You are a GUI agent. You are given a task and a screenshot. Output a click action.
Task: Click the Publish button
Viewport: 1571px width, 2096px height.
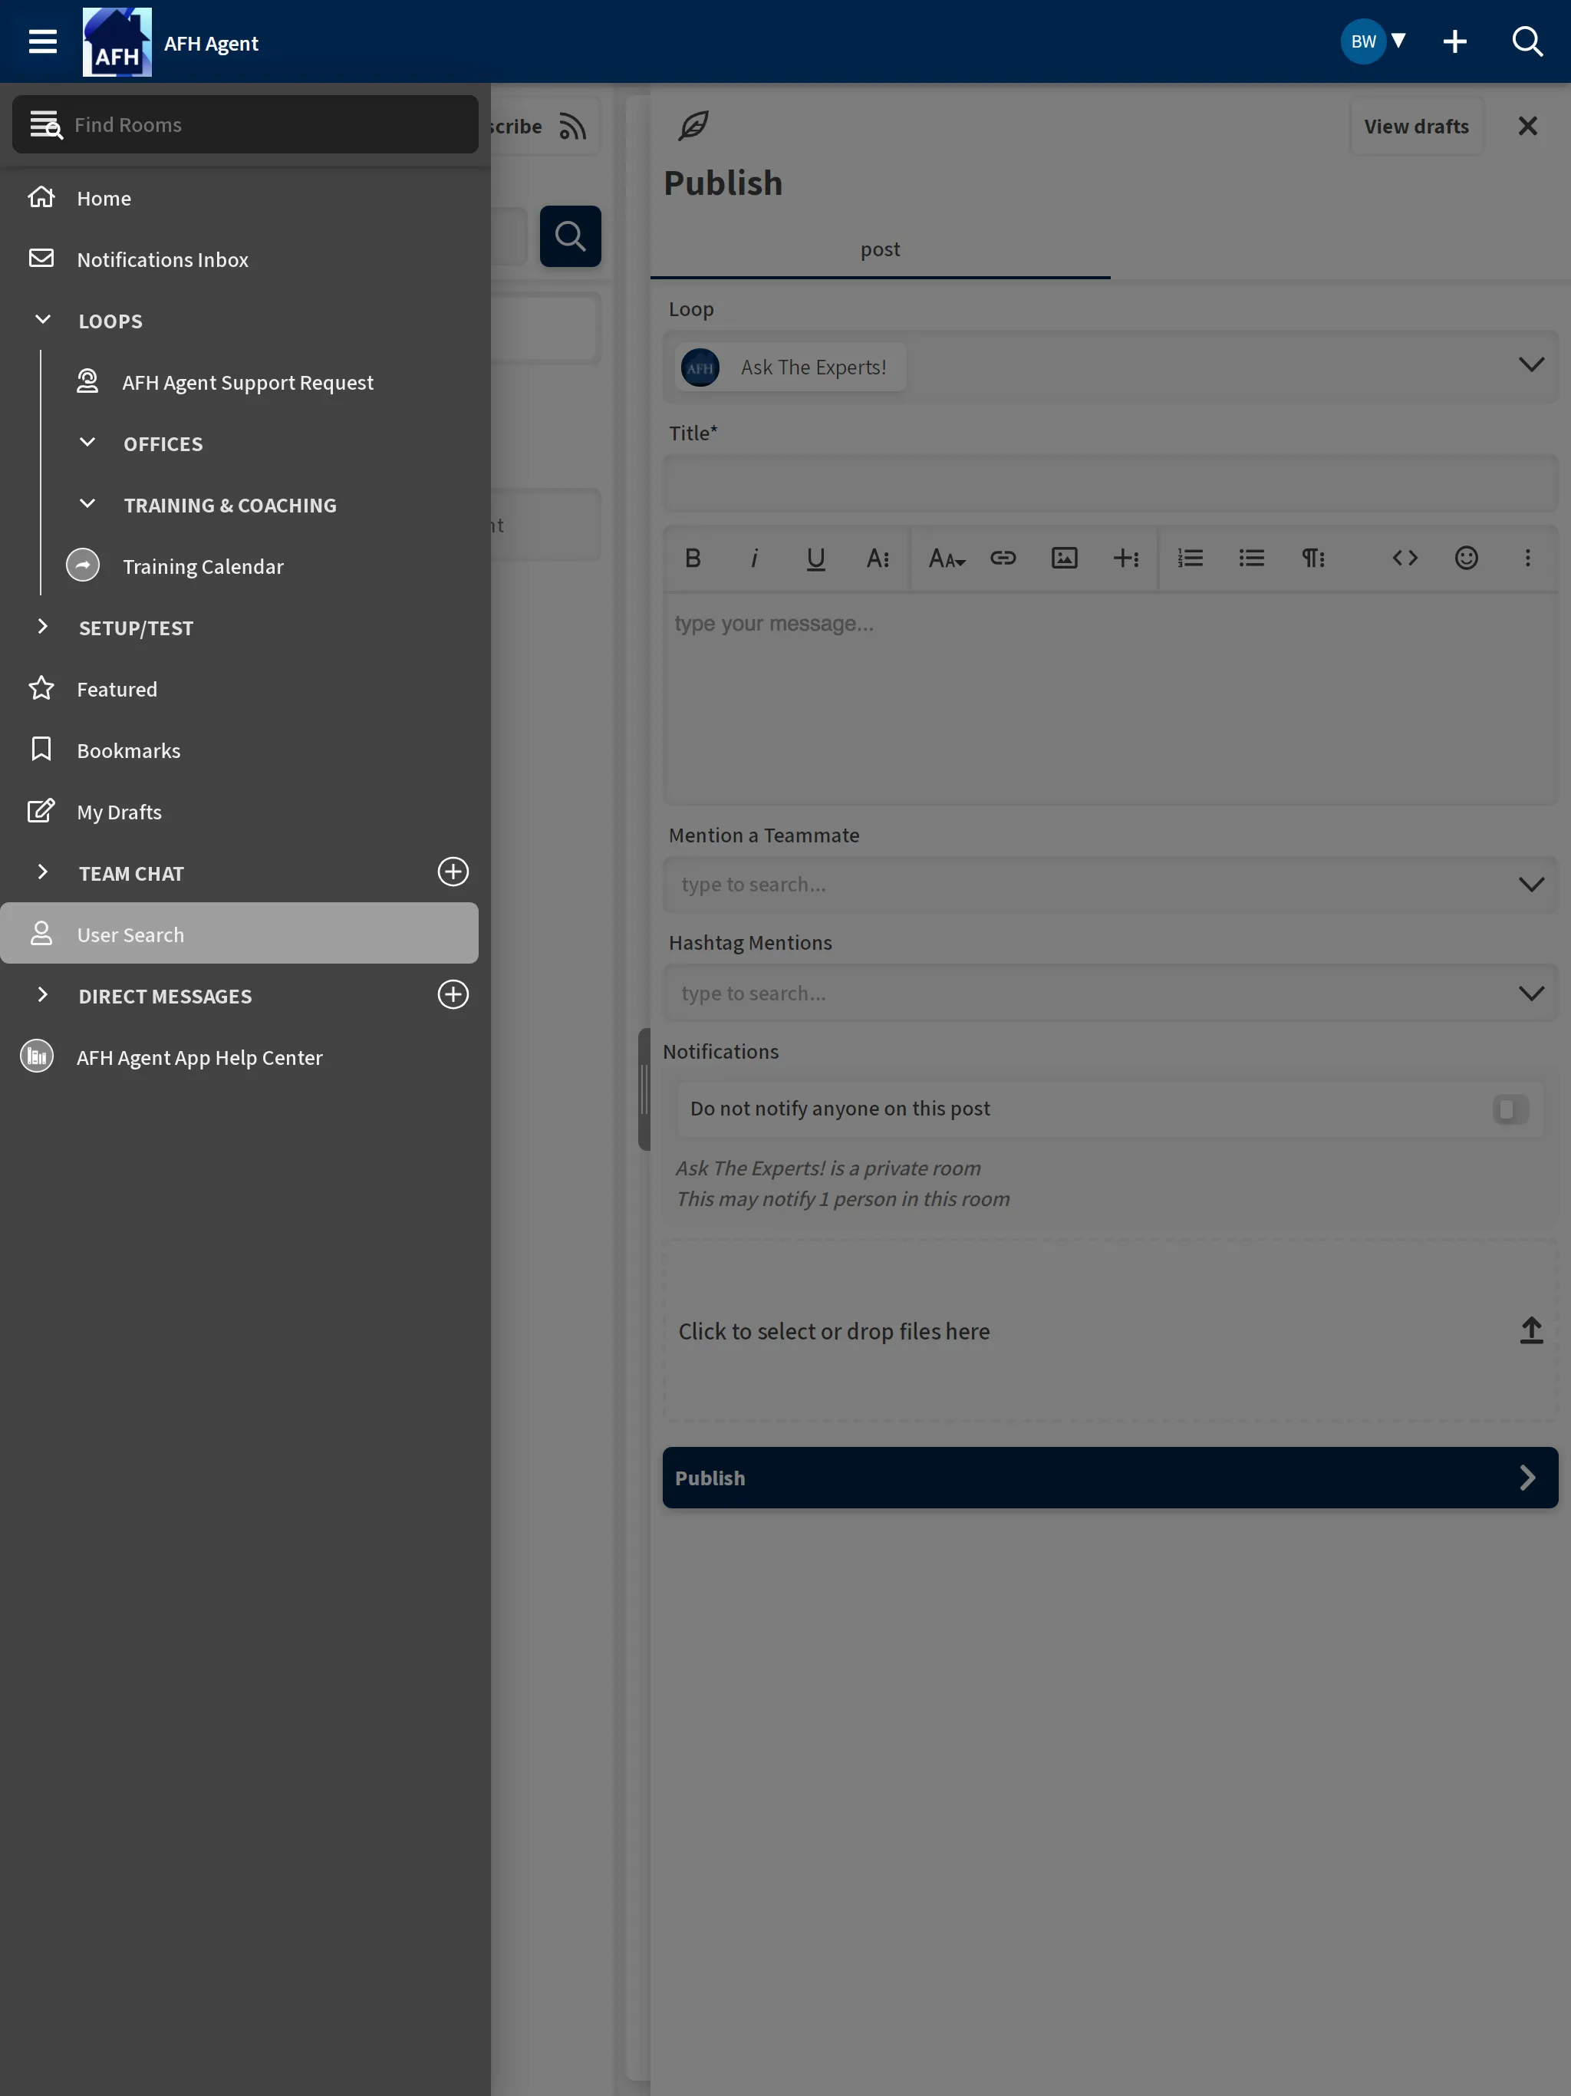pyautogui.click(x=1109, y=1478)
